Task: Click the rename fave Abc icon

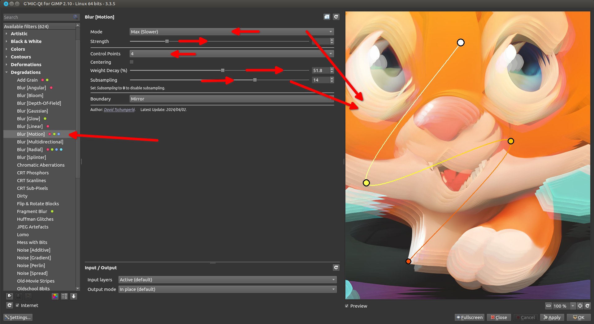Action: pyautogui.click(x=28, y=296)
